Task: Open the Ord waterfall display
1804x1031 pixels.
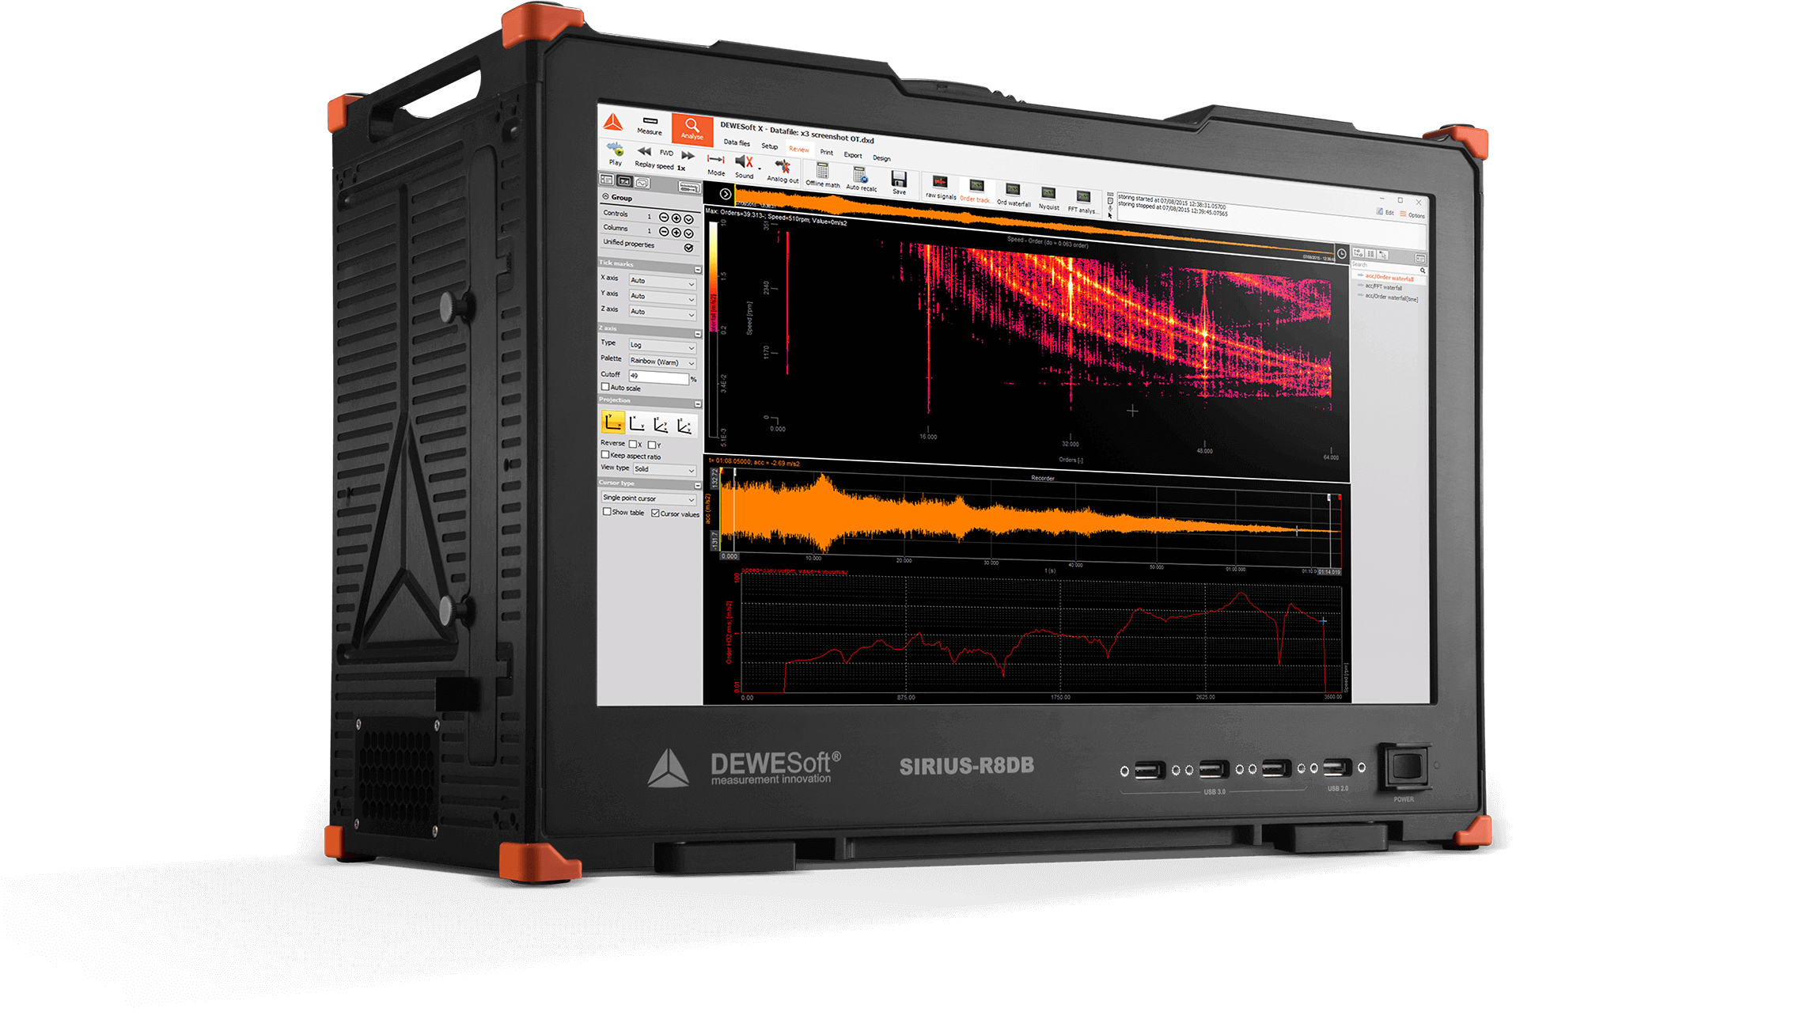Action: 1014,195
